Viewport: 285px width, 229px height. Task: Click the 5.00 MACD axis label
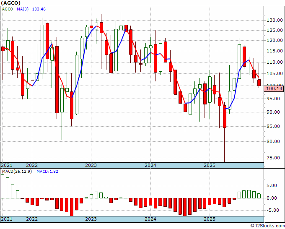point(272,185)
